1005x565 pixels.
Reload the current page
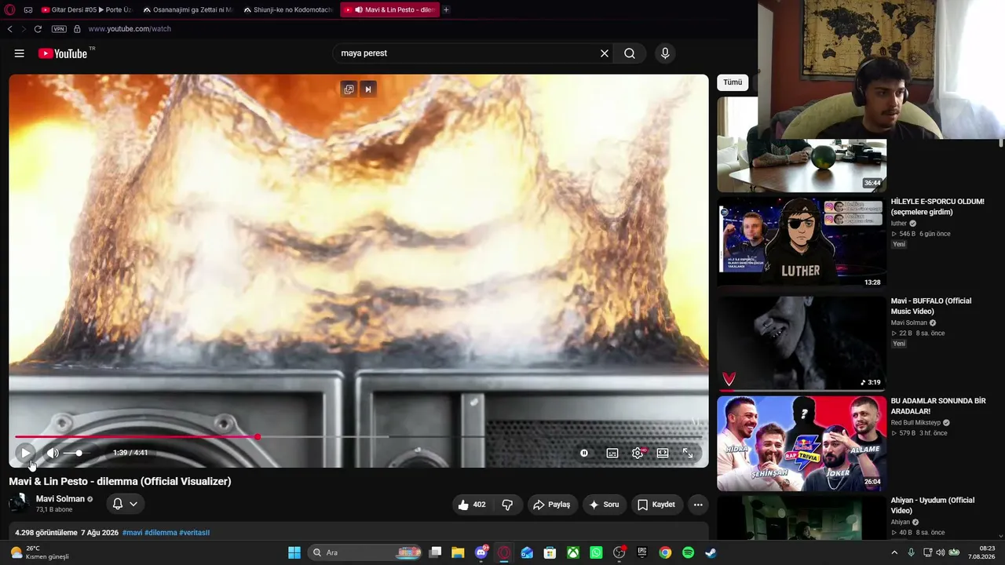click(x=38, y=29)
